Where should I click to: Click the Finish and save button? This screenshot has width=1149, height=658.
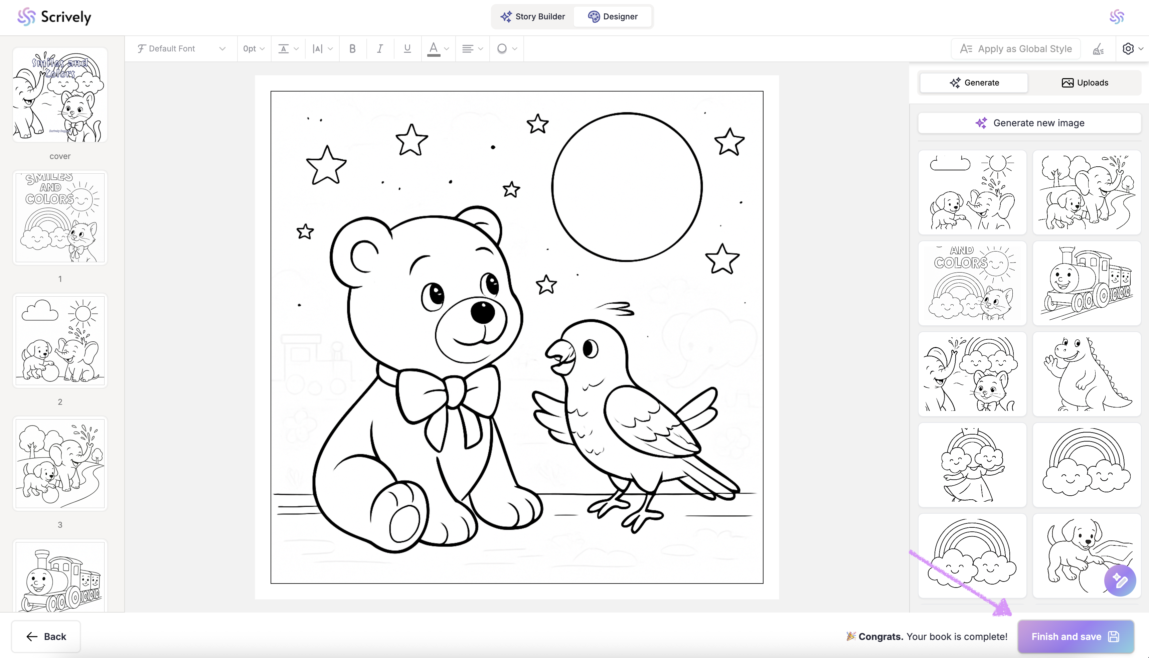[1075, 636]
